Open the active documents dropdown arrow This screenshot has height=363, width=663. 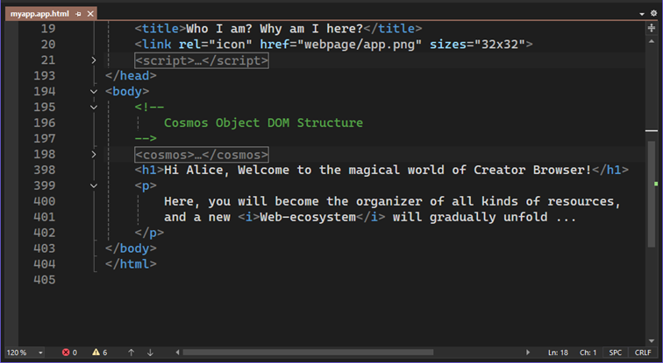pyautogui.click(x=642, y=14)
